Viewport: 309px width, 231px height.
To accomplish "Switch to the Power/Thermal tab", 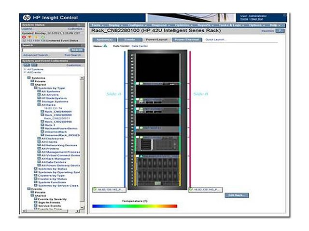I will [x=186, y=39].
